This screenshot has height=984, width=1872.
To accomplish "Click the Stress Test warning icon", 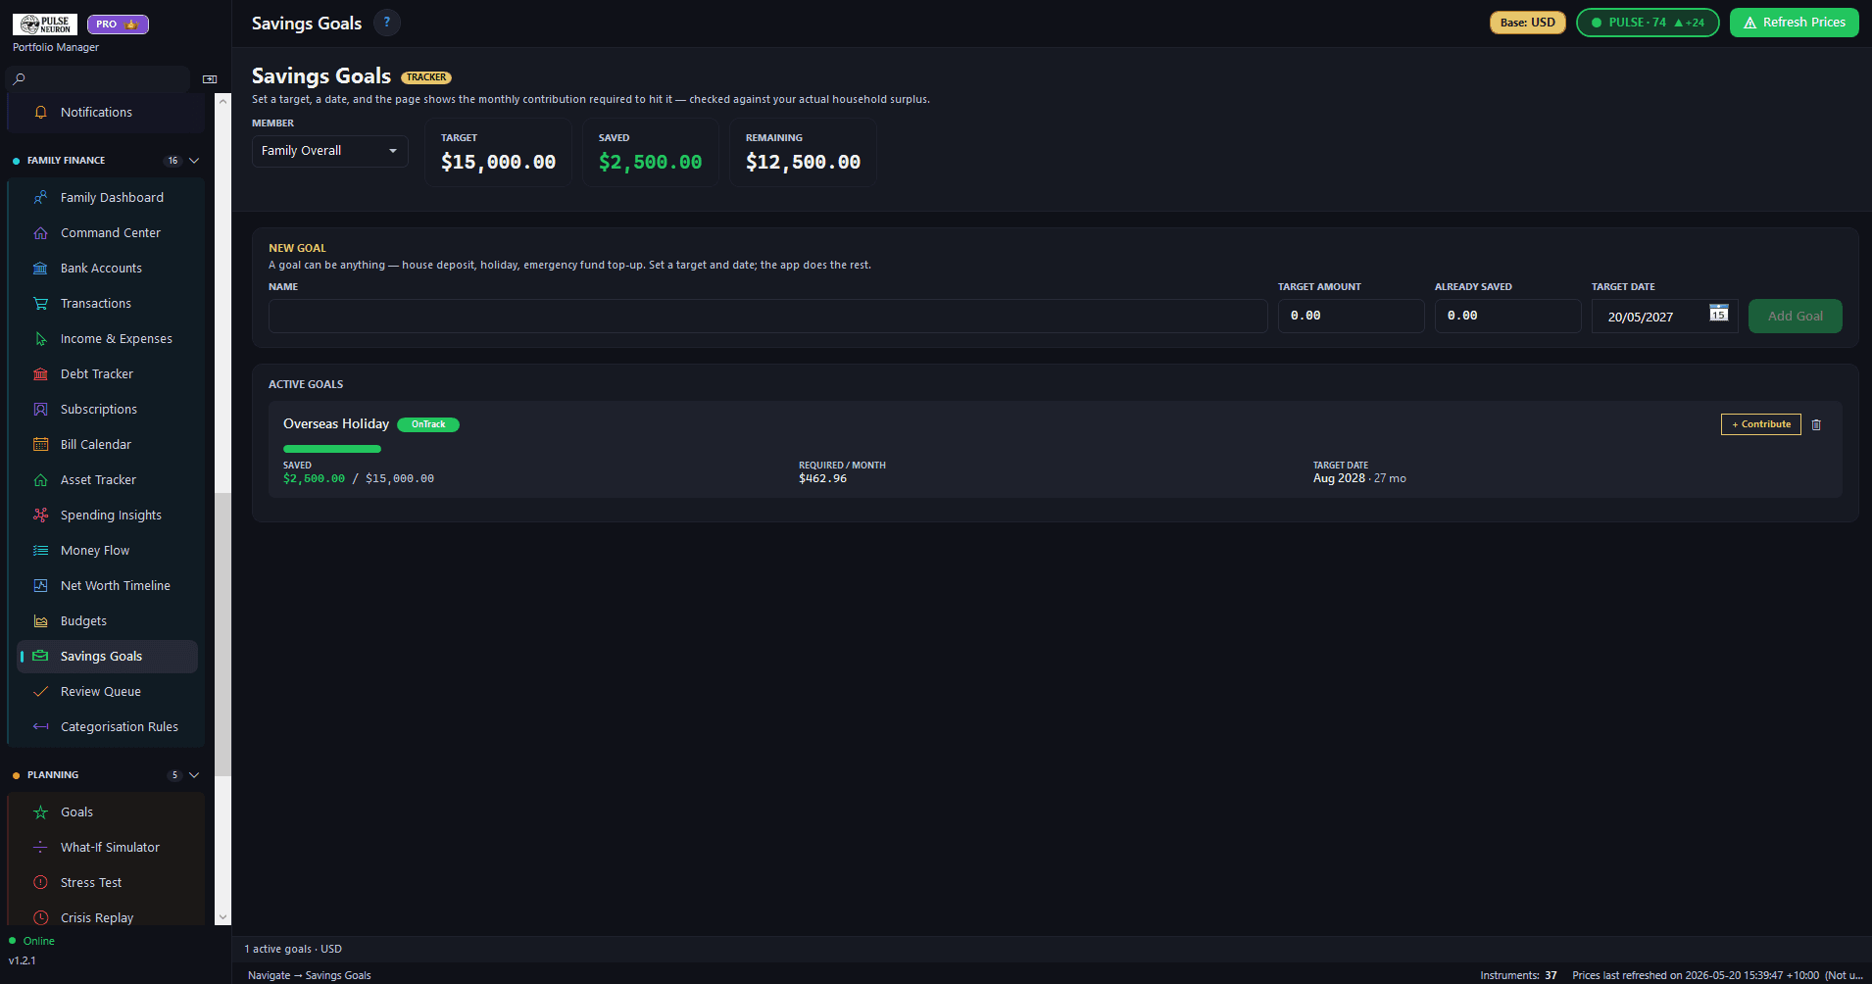I will (x=40, y=883).
